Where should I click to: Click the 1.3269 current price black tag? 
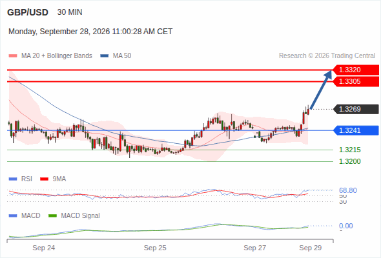356,109
